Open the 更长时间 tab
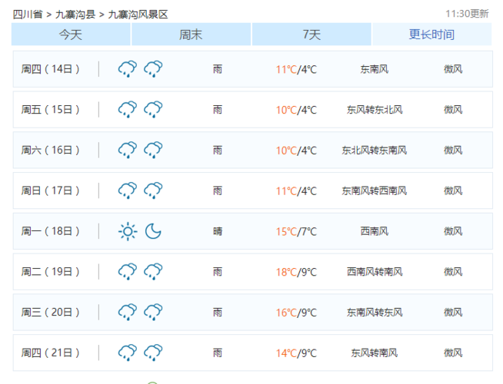 [431, 35]
